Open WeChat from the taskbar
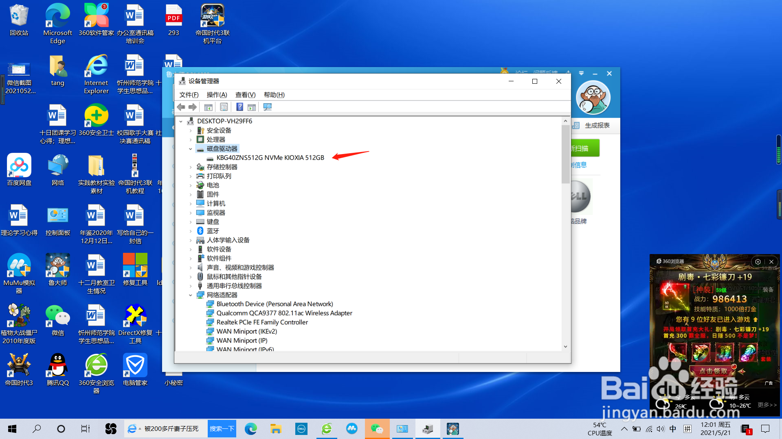Image resolution: width=782 pixels, height=439 pixels. [377, 429]
